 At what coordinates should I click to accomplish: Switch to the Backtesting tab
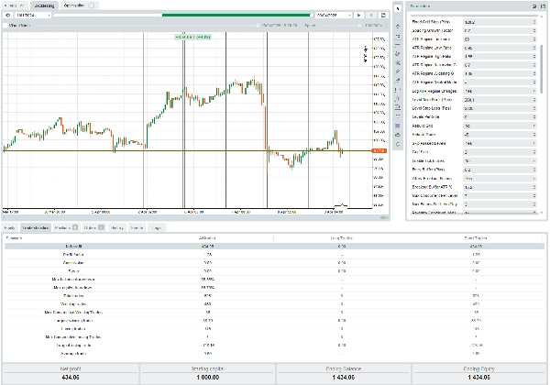click(44, 5)
